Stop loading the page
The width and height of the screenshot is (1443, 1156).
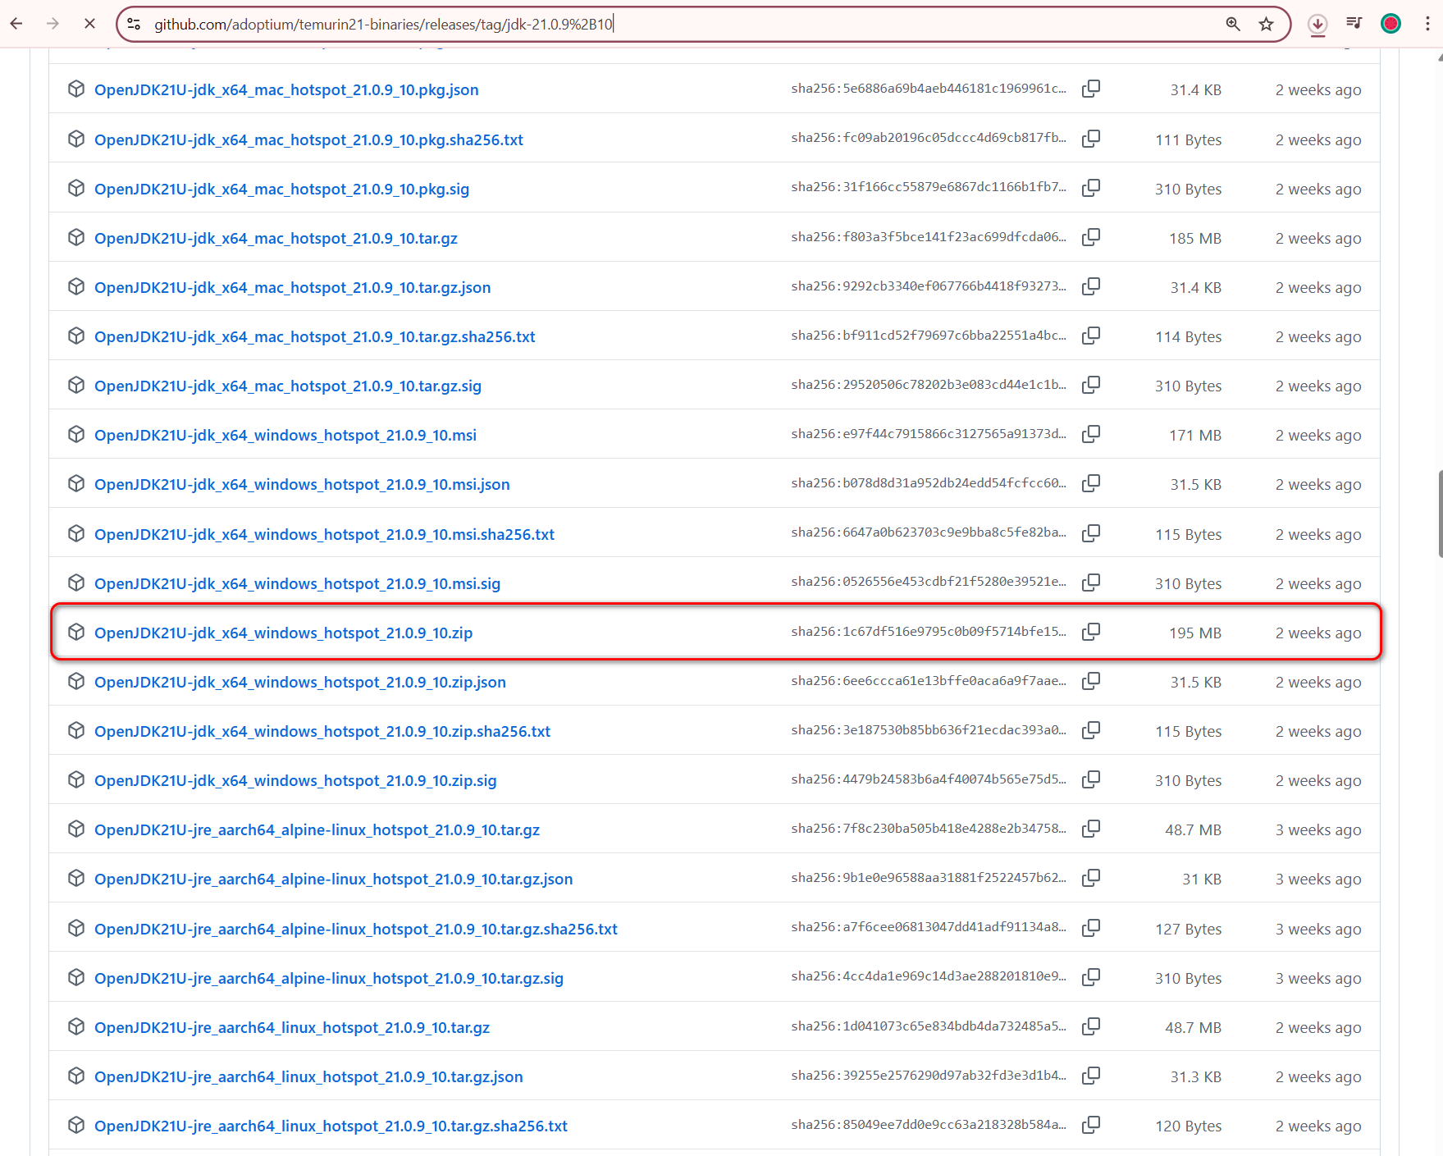(90, 24)
